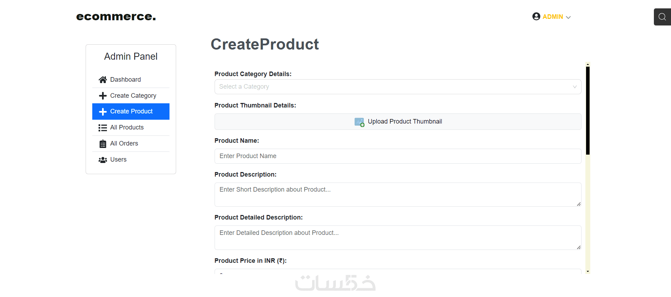Click the plus icon beside Create Category

103,96
